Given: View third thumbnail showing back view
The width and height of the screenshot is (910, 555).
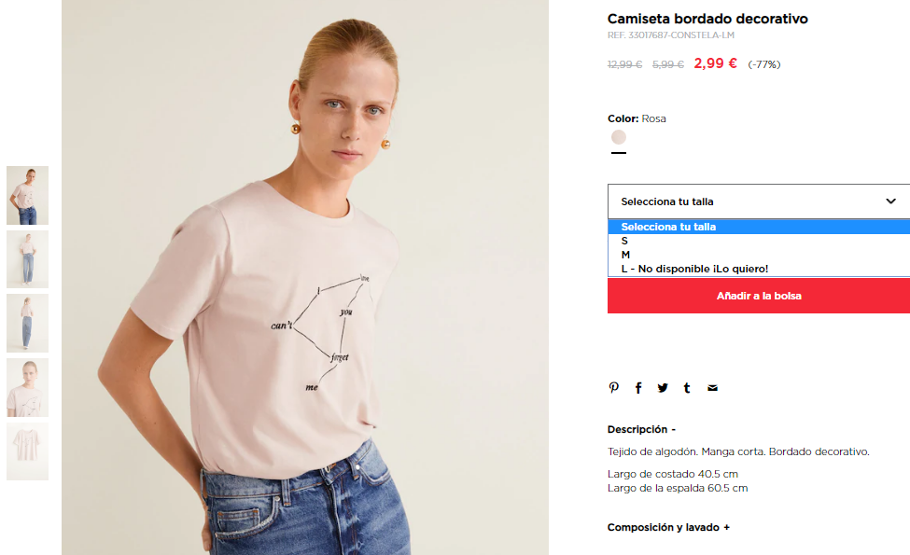Looking at the screenshot, I should pos(27,323).
